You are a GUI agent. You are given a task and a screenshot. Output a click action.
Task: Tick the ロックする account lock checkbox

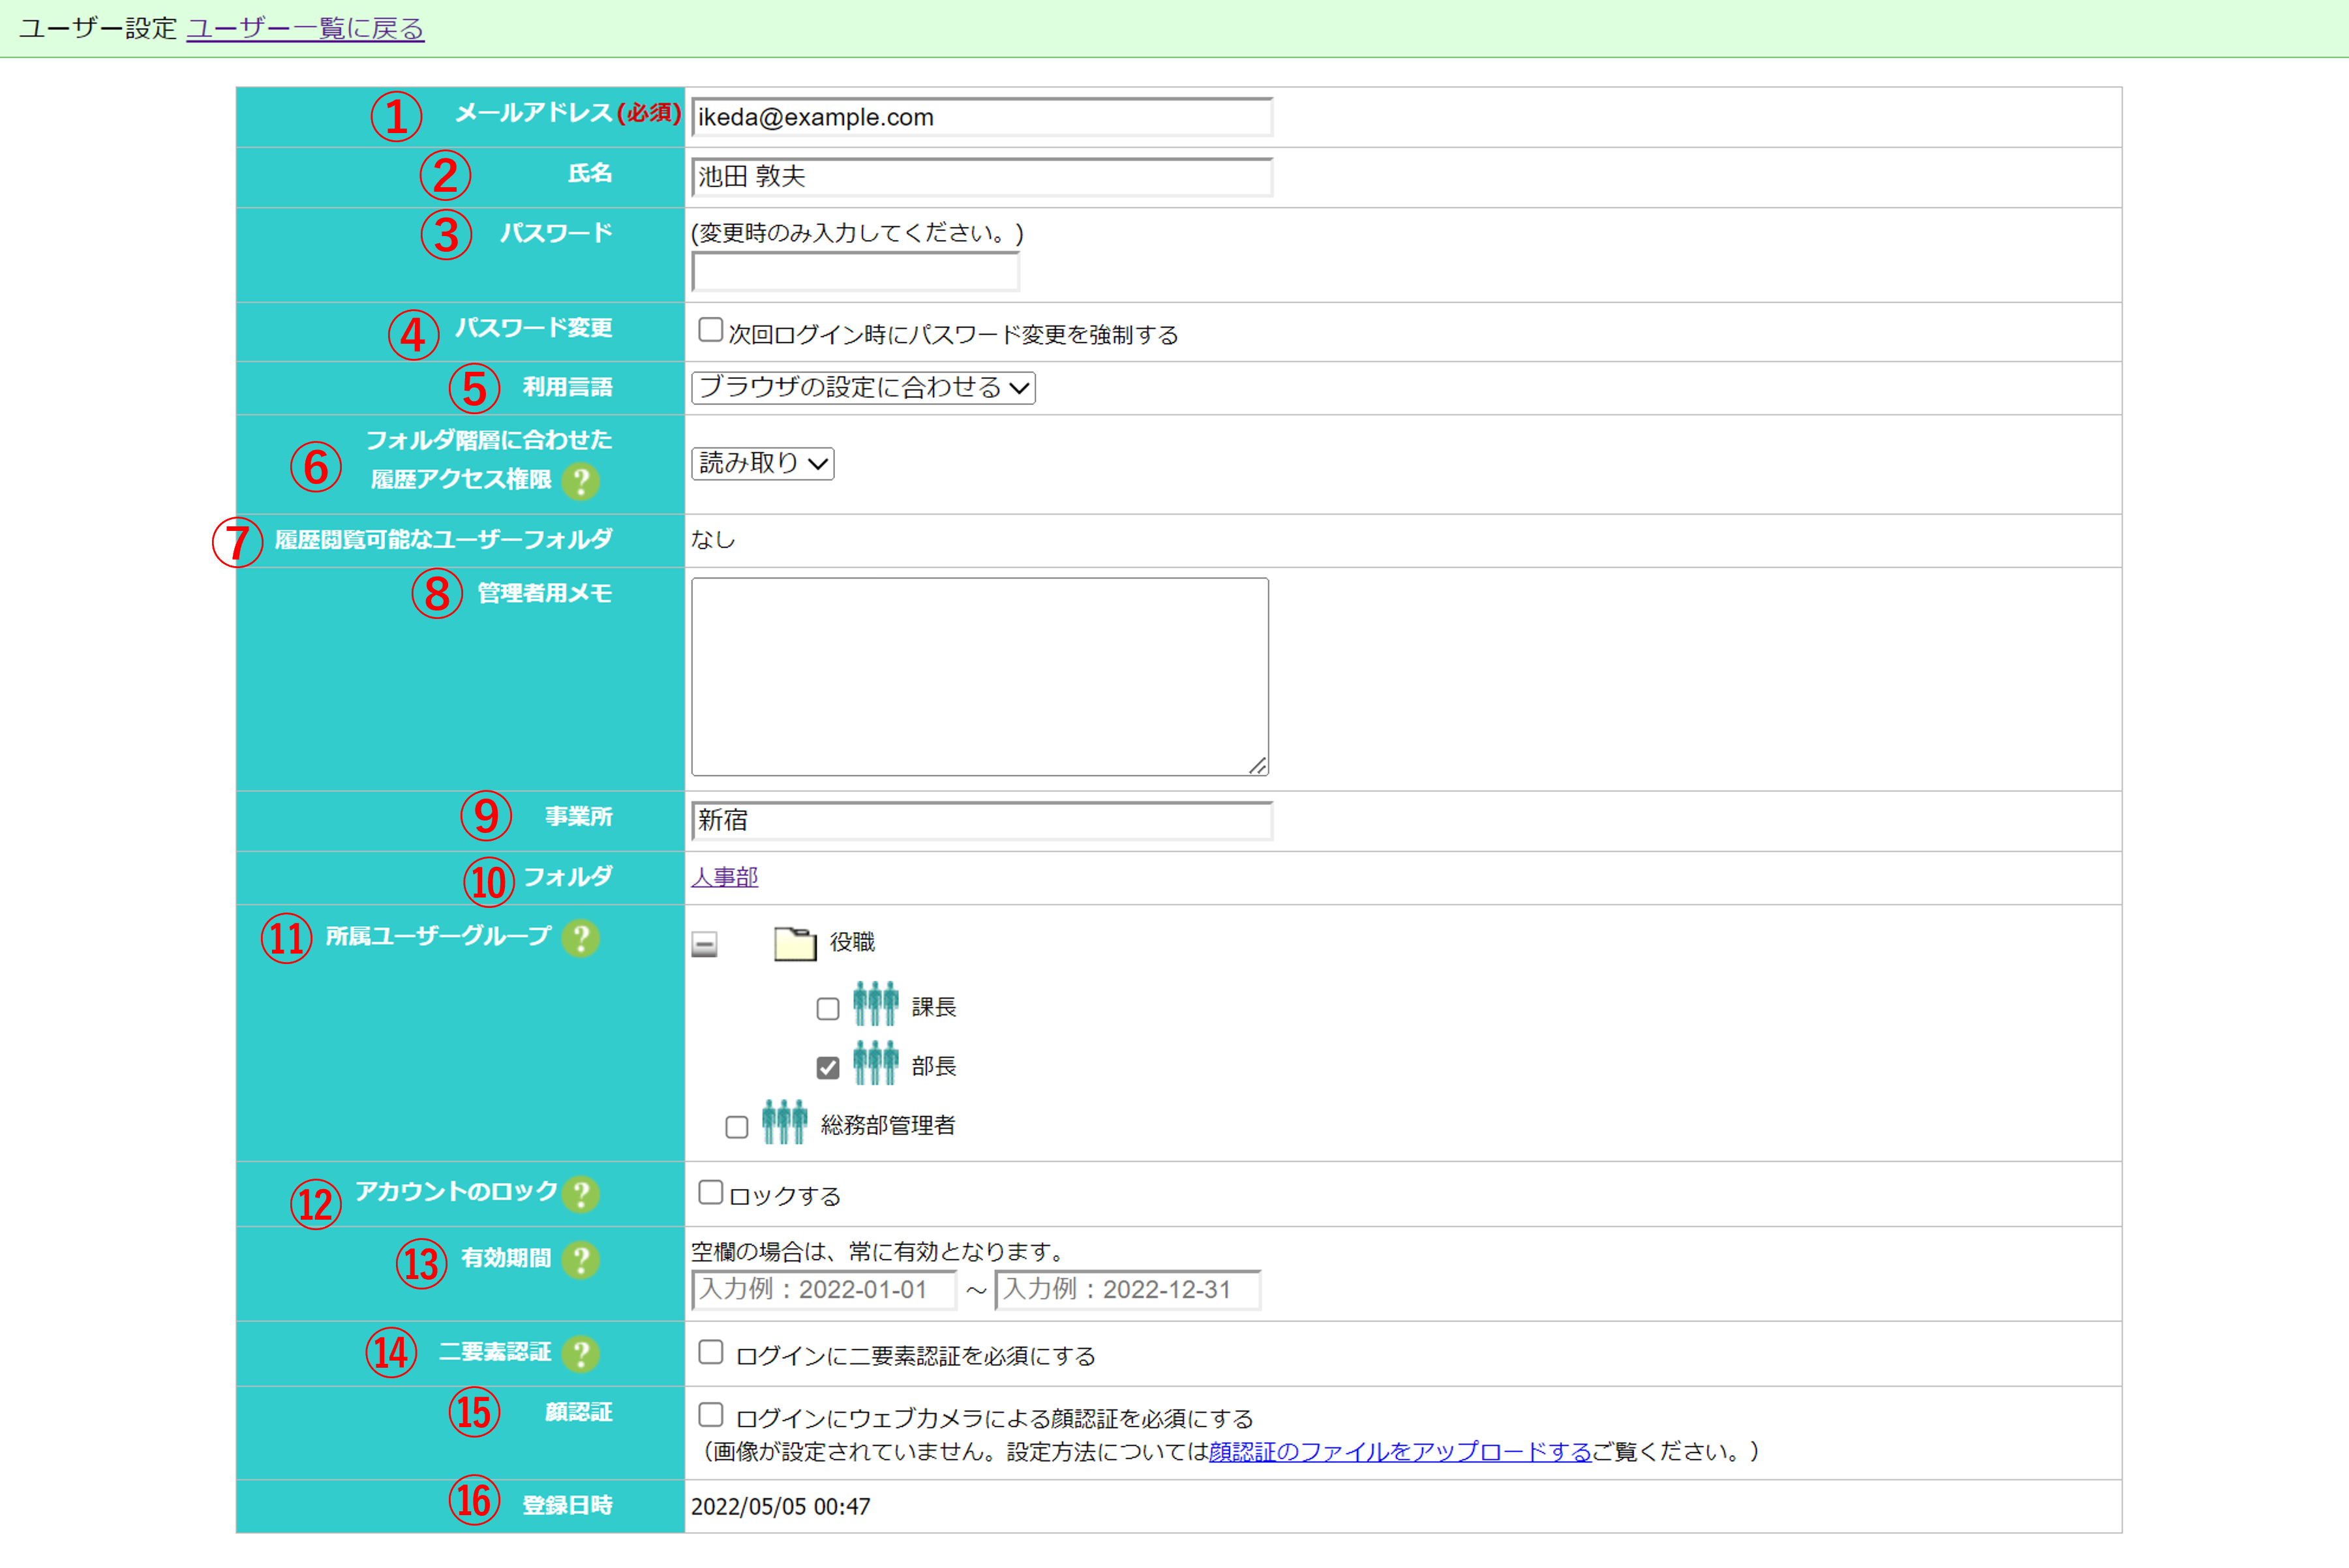coord(710,1192)
